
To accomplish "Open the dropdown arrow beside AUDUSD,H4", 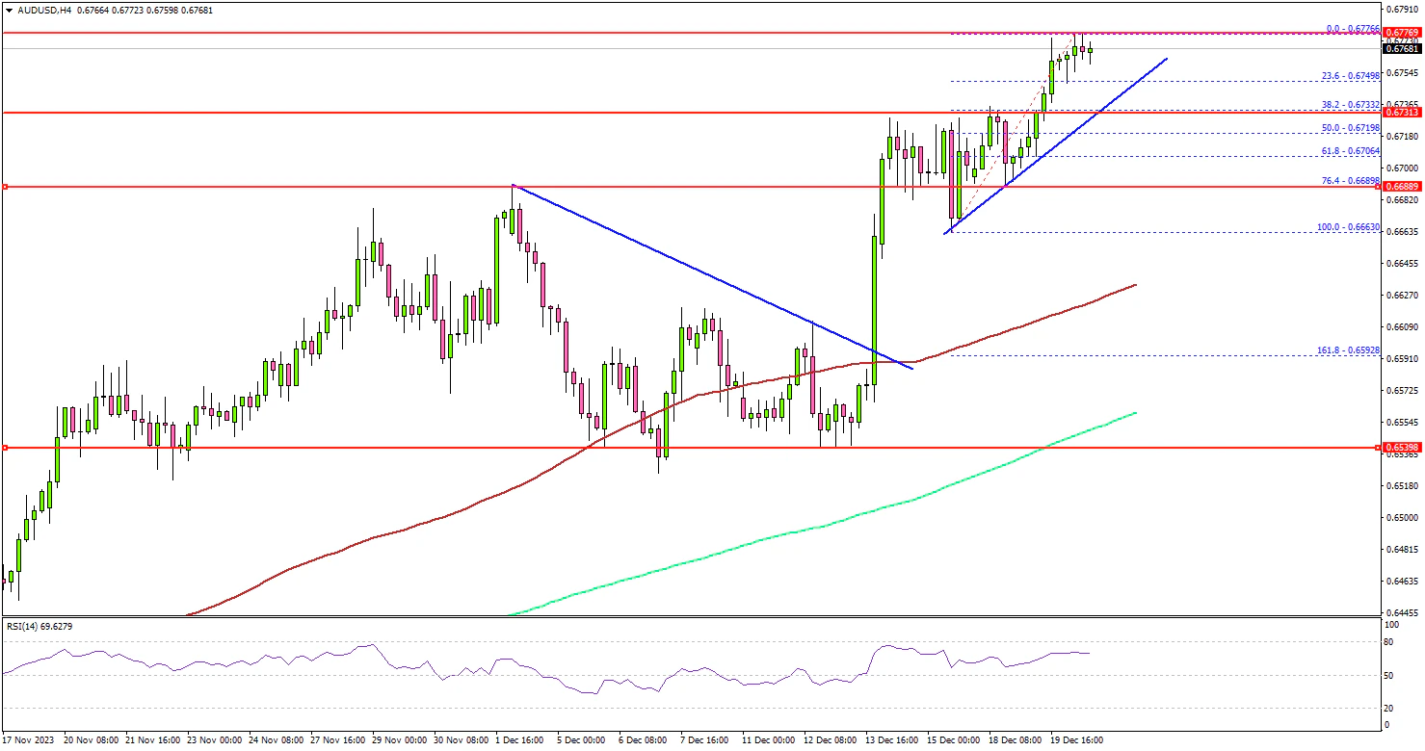I will pyautogui.click(x=9, y=10).
